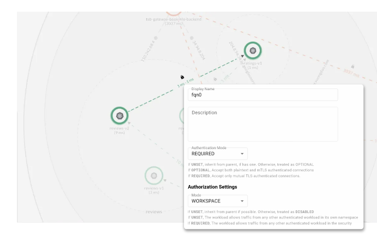Click the ratings-v1 service node icon
Screen dimensions: 377x238
[x=252, y=50]
